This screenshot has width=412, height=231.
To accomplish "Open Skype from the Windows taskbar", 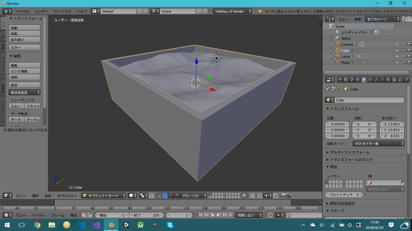I will pos(170,225).
